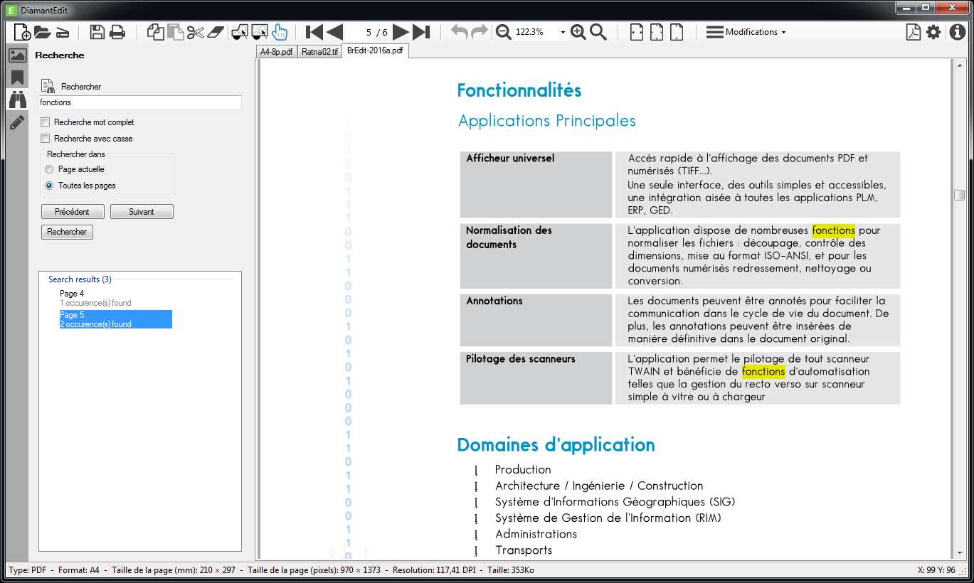Select the eraser tool
Image resolution: width=974 pixels, height=583 pixels.
[x=216, y=32]
